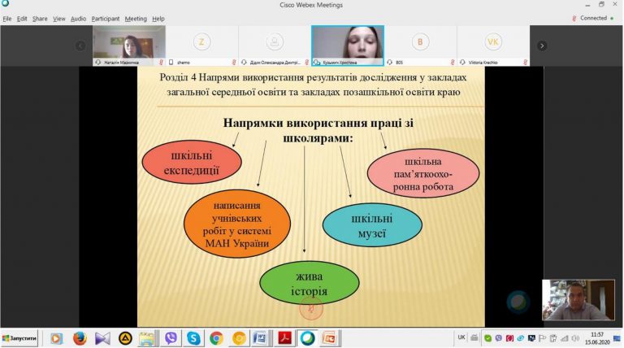Open Viber from the taskbar
Viewport: 624px width, 348px height.
click(x=171, y=338)
